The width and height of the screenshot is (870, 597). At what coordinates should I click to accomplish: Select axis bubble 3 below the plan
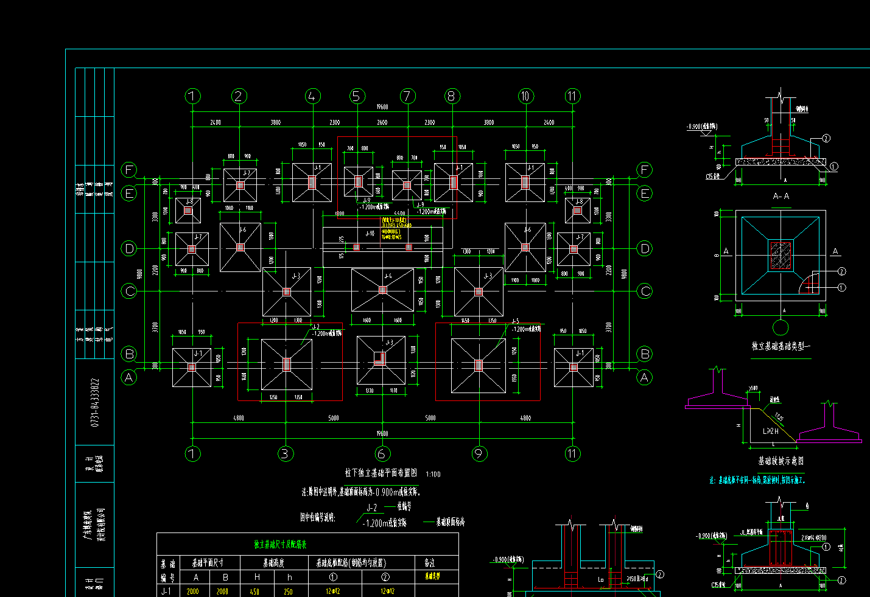click(x=286, y=453)
